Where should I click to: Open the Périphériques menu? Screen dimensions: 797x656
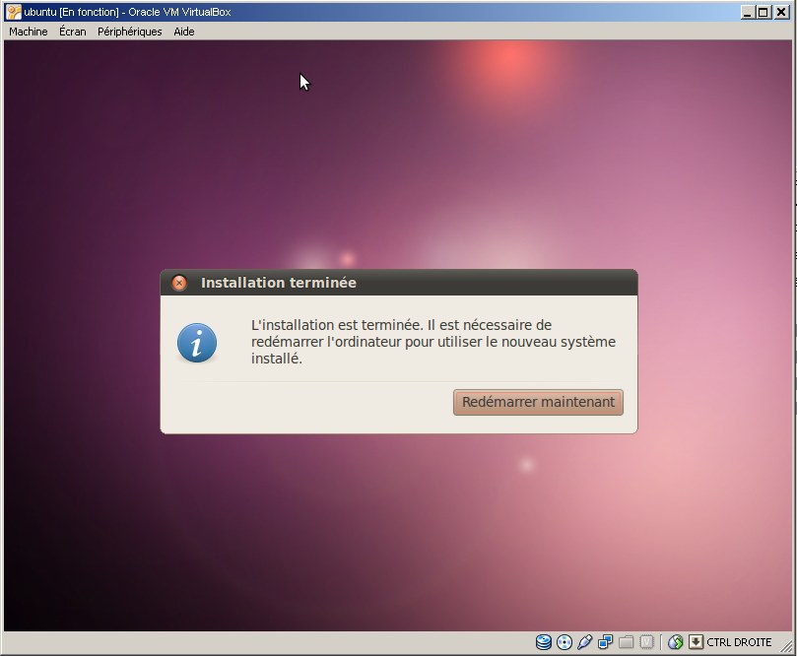pyautogui.click(x=130, y=32)
